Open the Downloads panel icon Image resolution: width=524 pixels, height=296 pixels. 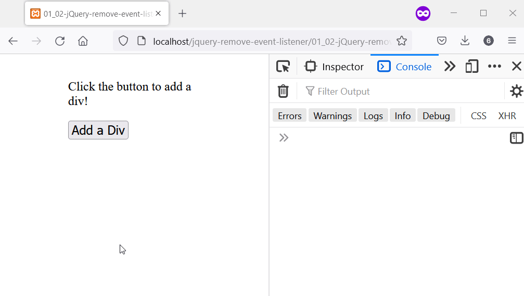coord(465,41)
